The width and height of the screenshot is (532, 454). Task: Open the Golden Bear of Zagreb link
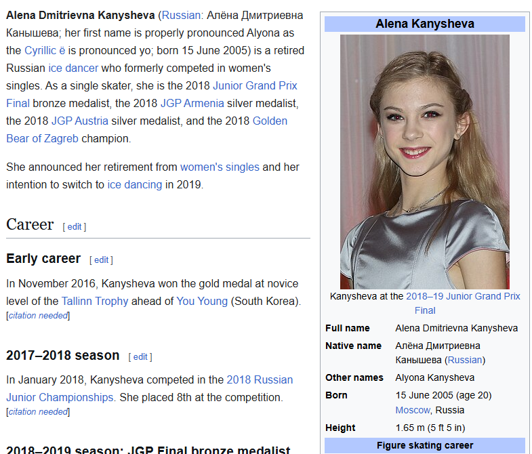(x=270, y=121)
